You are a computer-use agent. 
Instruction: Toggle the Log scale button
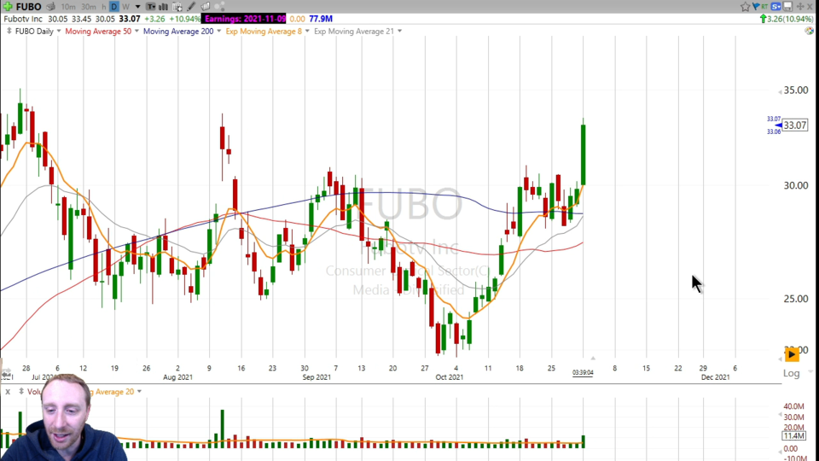[x=792, y=373]
